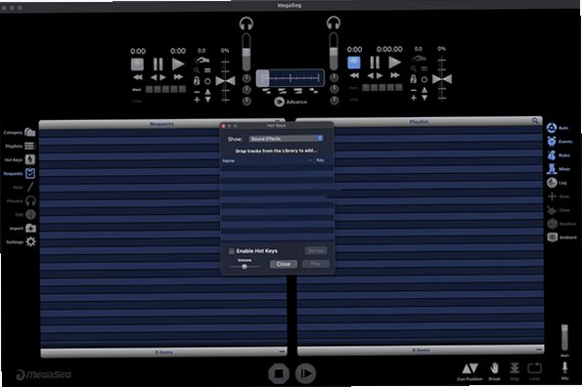Open Settings gear icon
This screenshot has height=387, width=582.
click(x=30, y=241)
